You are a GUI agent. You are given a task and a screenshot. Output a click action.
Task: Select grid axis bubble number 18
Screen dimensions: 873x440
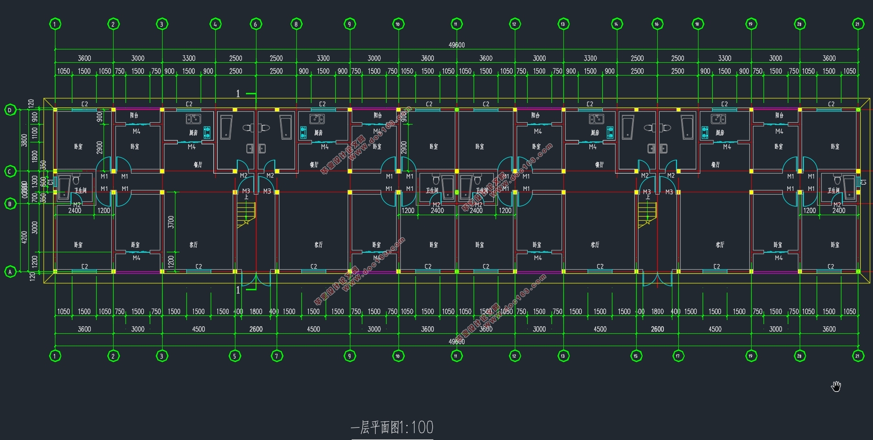click(x=698, y=24)
